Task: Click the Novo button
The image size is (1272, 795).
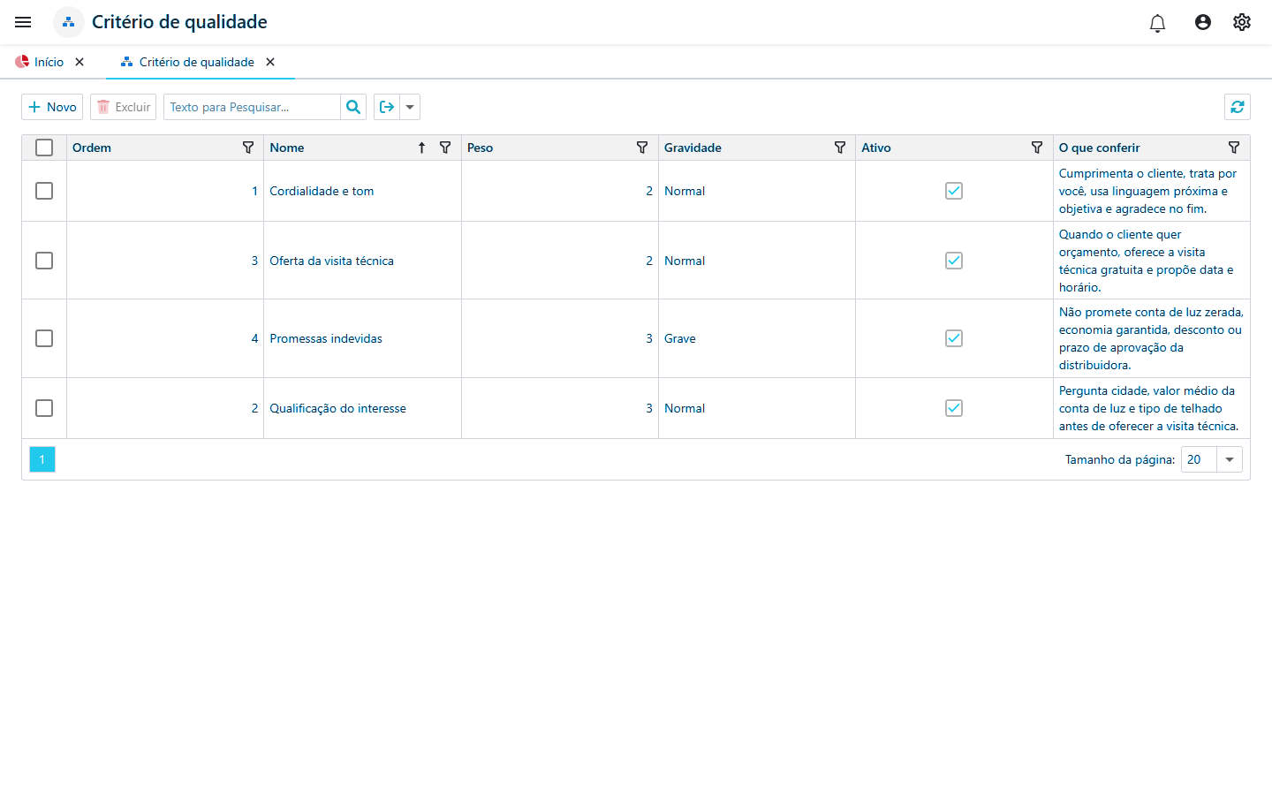Action: [52, 107]
